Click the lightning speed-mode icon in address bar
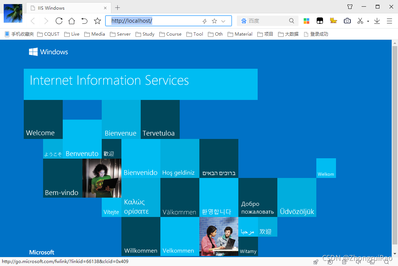 click(205, 21)
